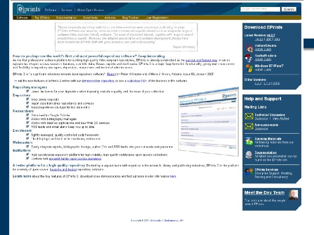314x235 pixels.
Task: Open the EPrints 3 screenshot thumbnail
Action: pyautogui.click(x=208, y=121)
